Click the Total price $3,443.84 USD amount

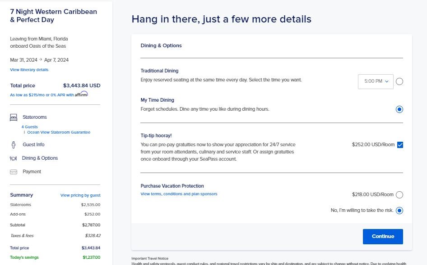[82, 85]
